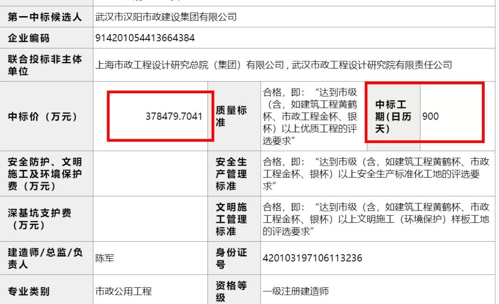Select company name 武汉市汉阳市政建设集团有限公司
Image resolution: width=499 pixels, height=304 pixels.
[x=166, y=17]
